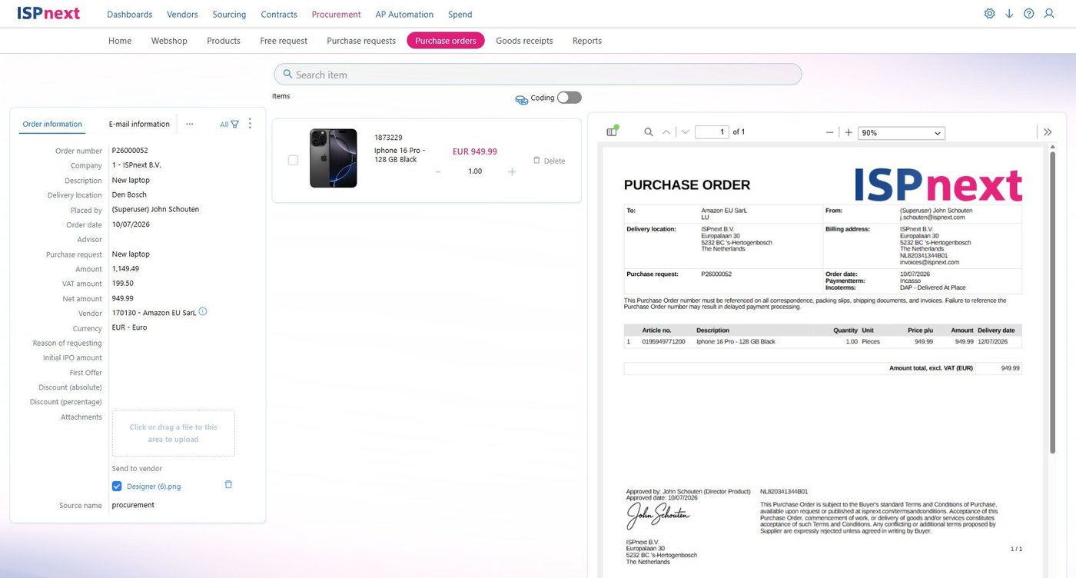
Task: Open the Procurement menu
Action: pos(336,15)
